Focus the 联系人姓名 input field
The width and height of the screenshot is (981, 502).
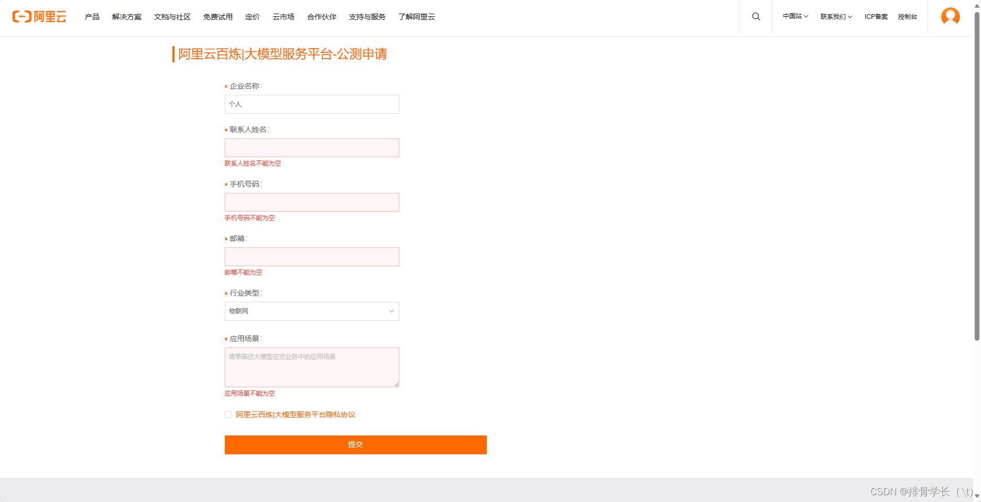[312, 148]
